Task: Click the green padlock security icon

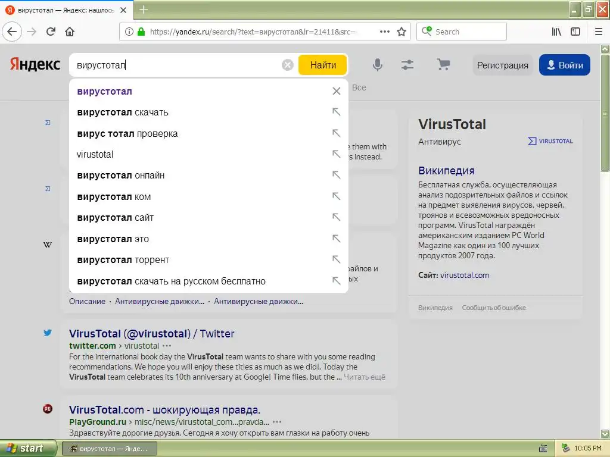Action: click(141, 32)
